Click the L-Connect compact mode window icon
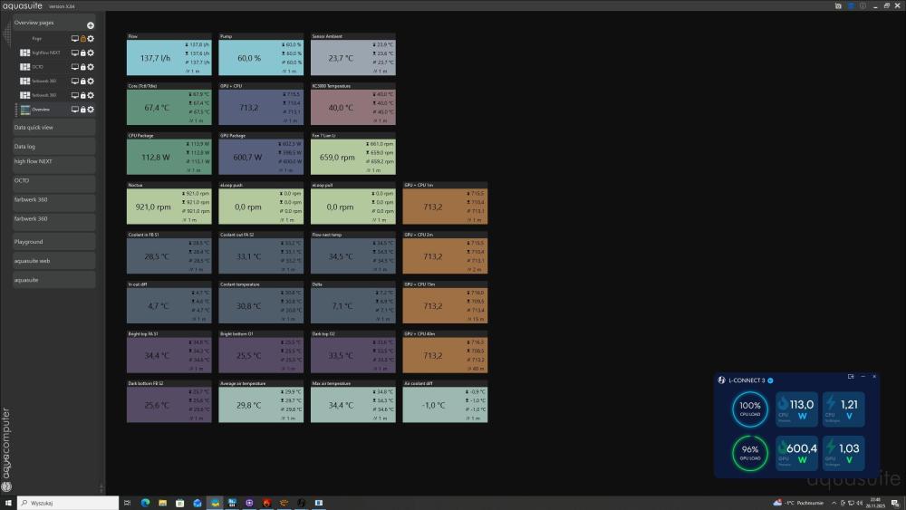This screenshot has height=510, width=906. [x=850, y=376]
